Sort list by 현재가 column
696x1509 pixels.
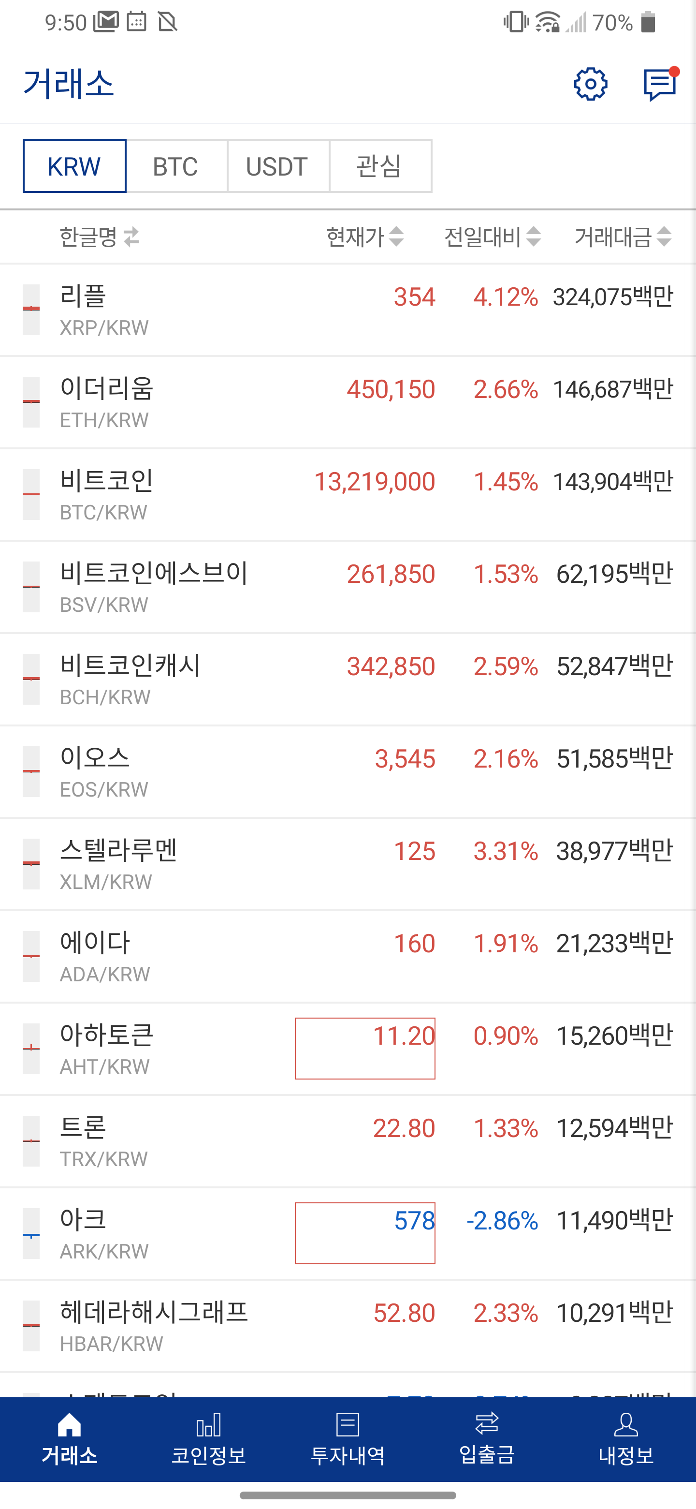[365, 237]
